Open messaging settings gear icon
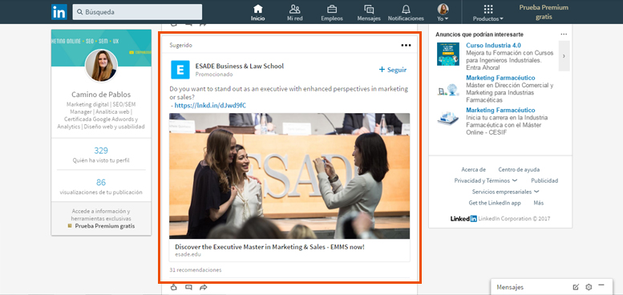Image resolution: width=623 pixels, height=295 pixels. (x=589, y=287)
